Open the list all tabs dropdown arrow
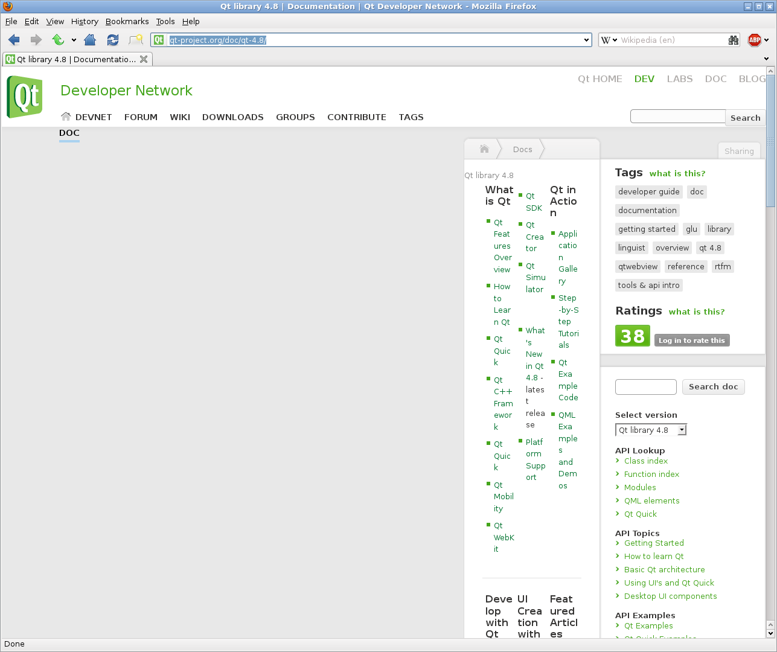Viewport: 777px width, 652px height. [x=767, y=59]
